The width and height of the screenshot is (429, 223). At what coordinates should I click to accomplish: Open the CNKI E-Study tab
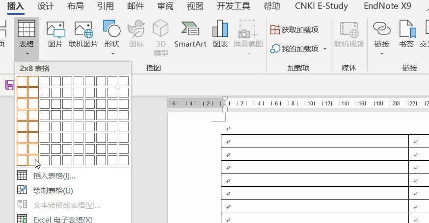tap(321, 6)
